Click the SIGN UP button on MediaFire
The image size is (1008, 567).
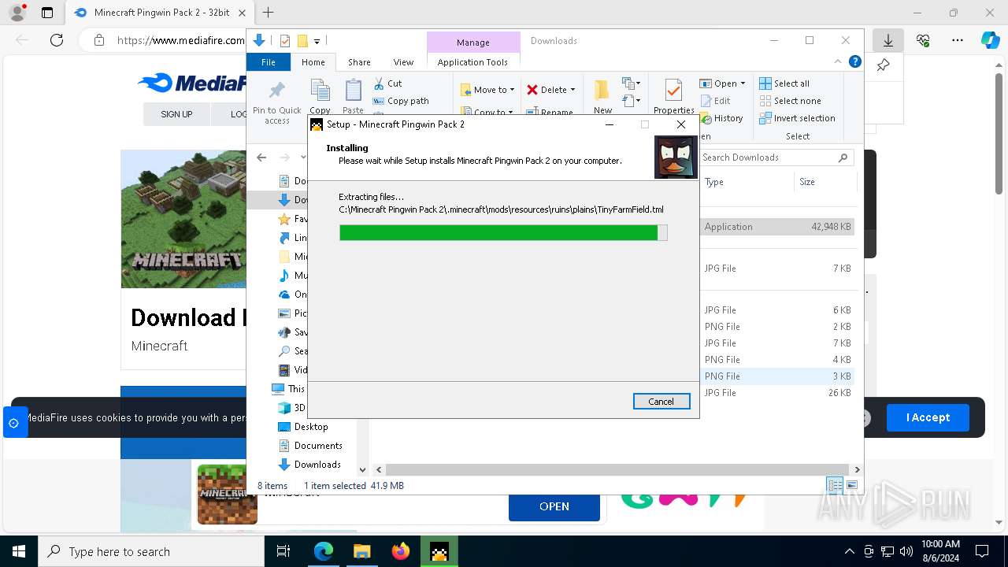176,114
